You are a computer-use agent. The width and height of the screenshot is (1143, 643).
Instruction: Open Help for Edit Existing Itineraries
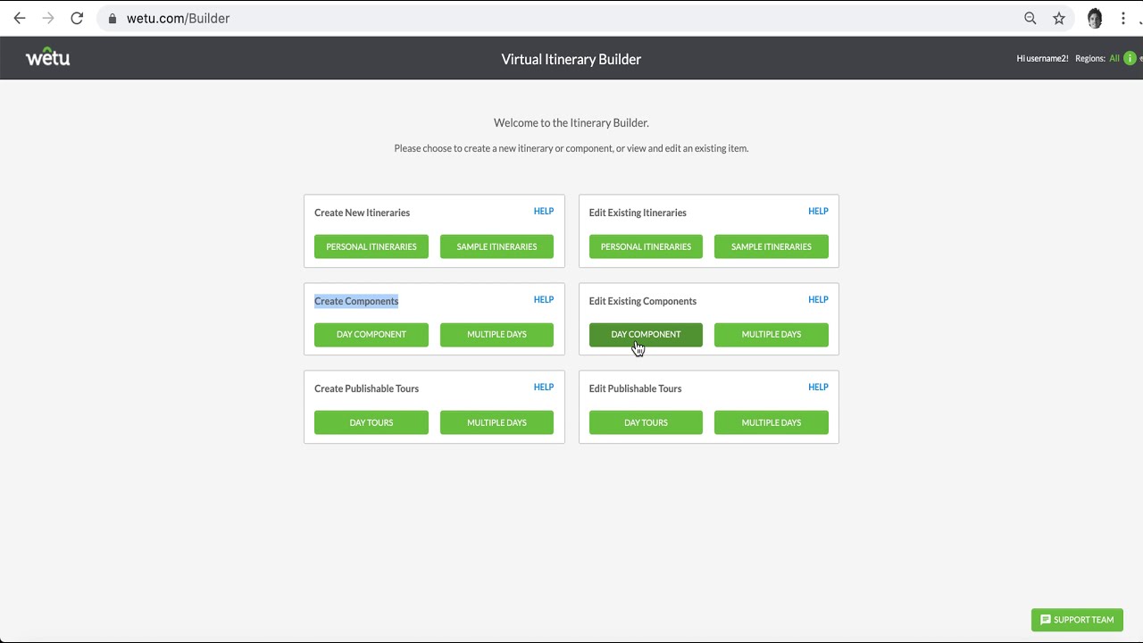tap(818, 212)
